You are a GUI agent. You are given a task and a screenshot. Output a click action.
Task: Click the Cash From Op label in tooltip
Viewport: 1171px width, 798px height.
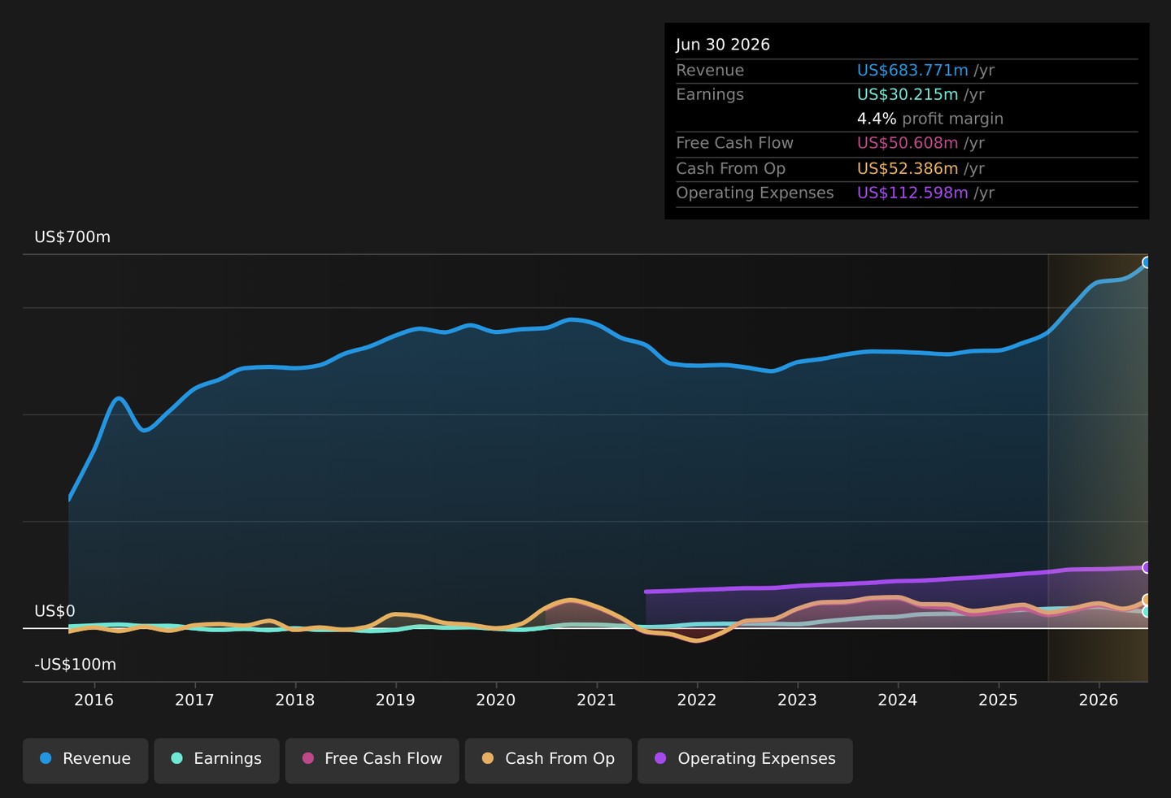click(731, 168)
